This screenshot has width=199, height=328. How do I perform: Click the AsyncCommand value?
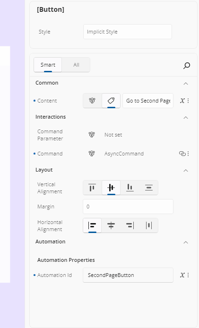pos(124,154)
